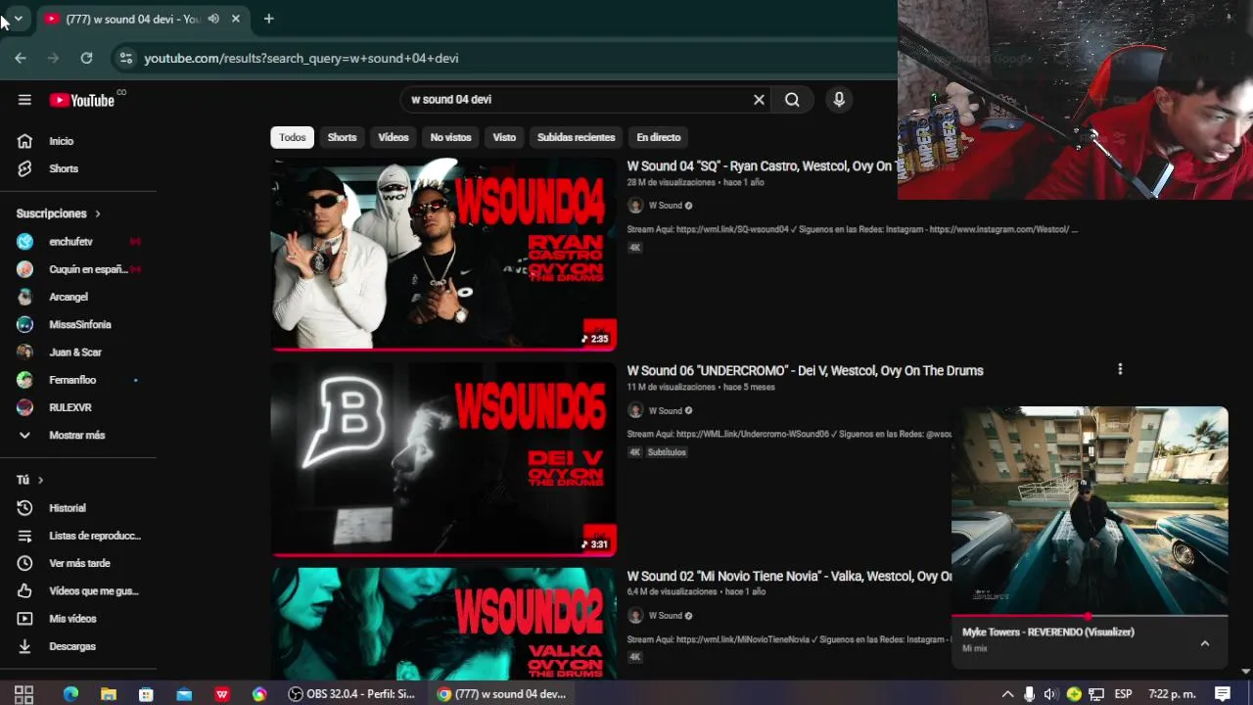Viewport: 1253px width, 705px height.
Task: Clear the search query with X icon
Action: pos(759,99)
